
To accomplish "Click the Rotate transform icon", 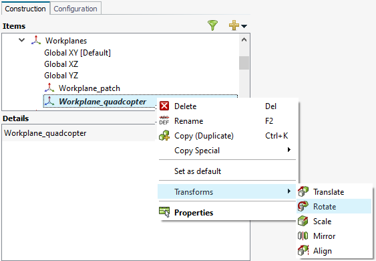I will (303, 206).
